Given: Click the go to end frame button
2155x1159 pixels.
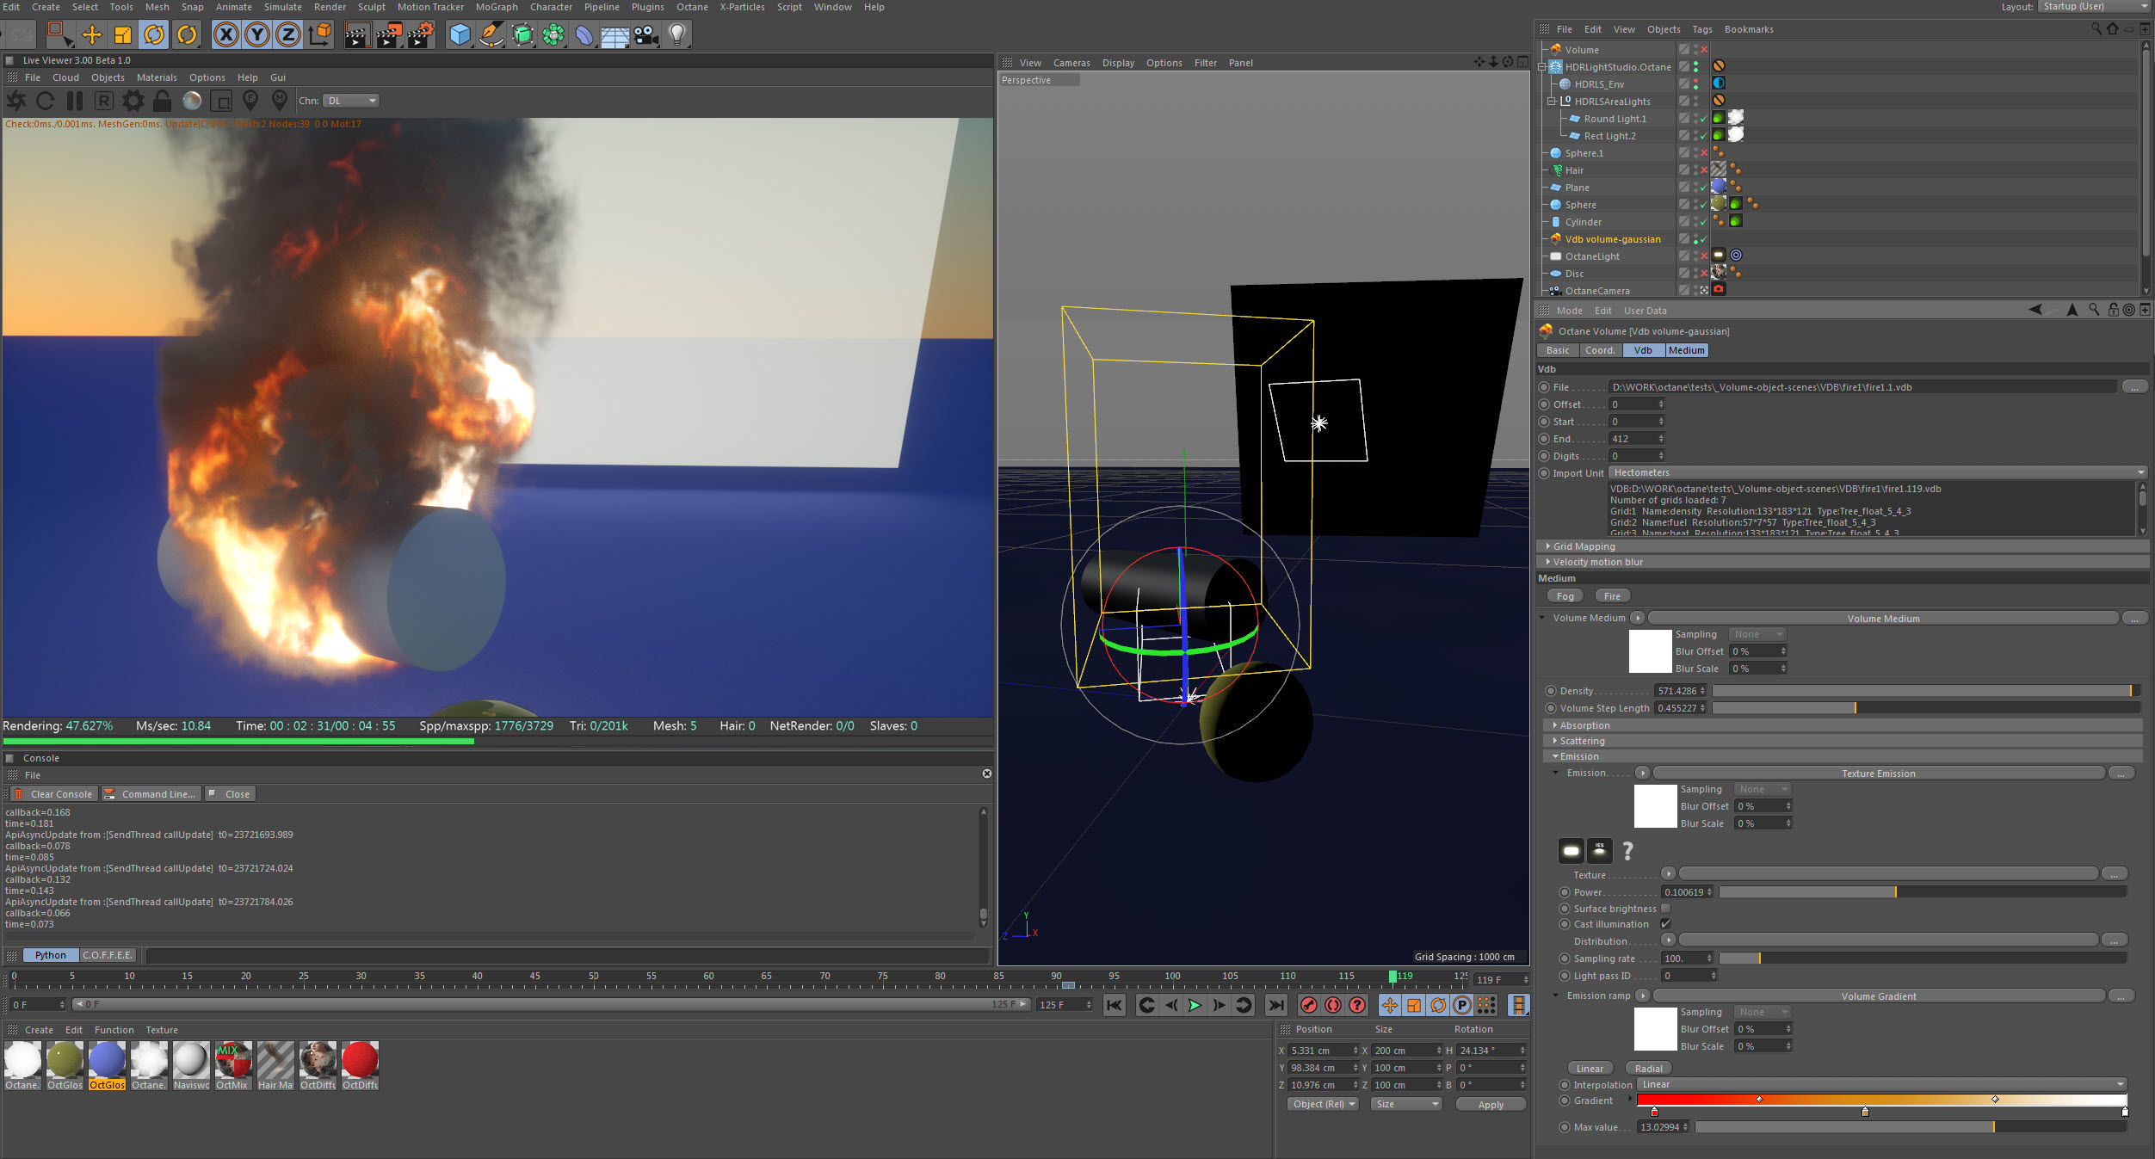Looking at the screenshot, I should click(1276, 1005).
